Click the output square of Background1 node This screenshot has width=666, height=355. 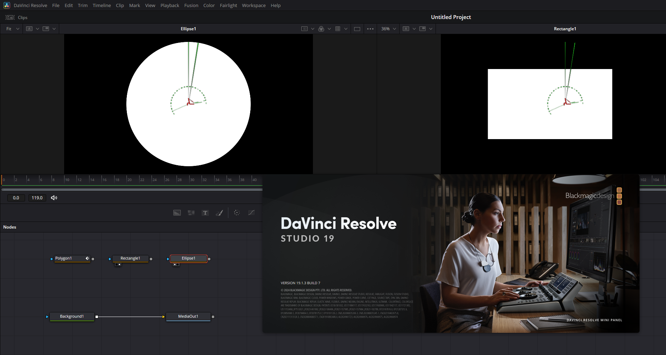[x=97, y=317]
